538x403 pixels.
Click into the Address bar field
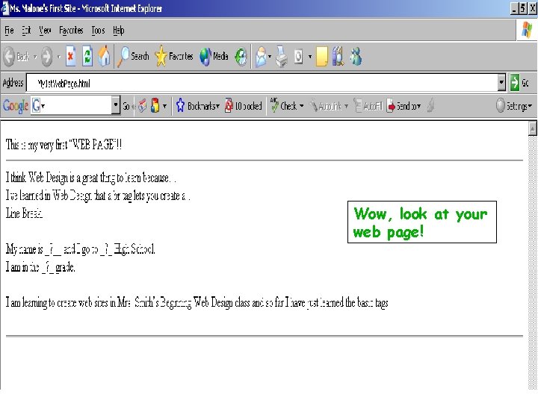tap(262, 83)
